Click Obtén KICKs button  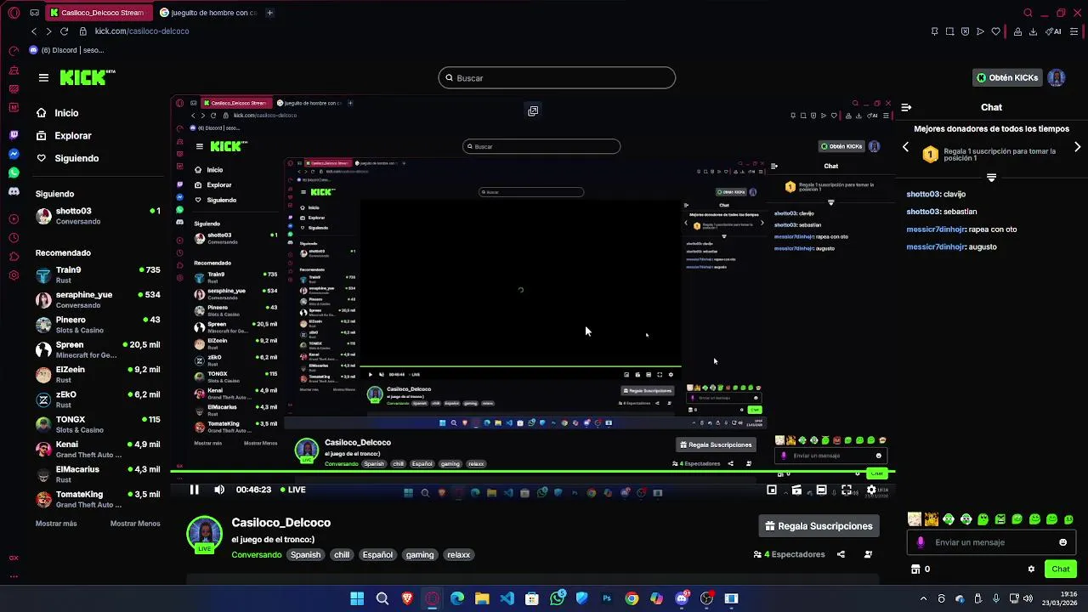pos(1007,77)
